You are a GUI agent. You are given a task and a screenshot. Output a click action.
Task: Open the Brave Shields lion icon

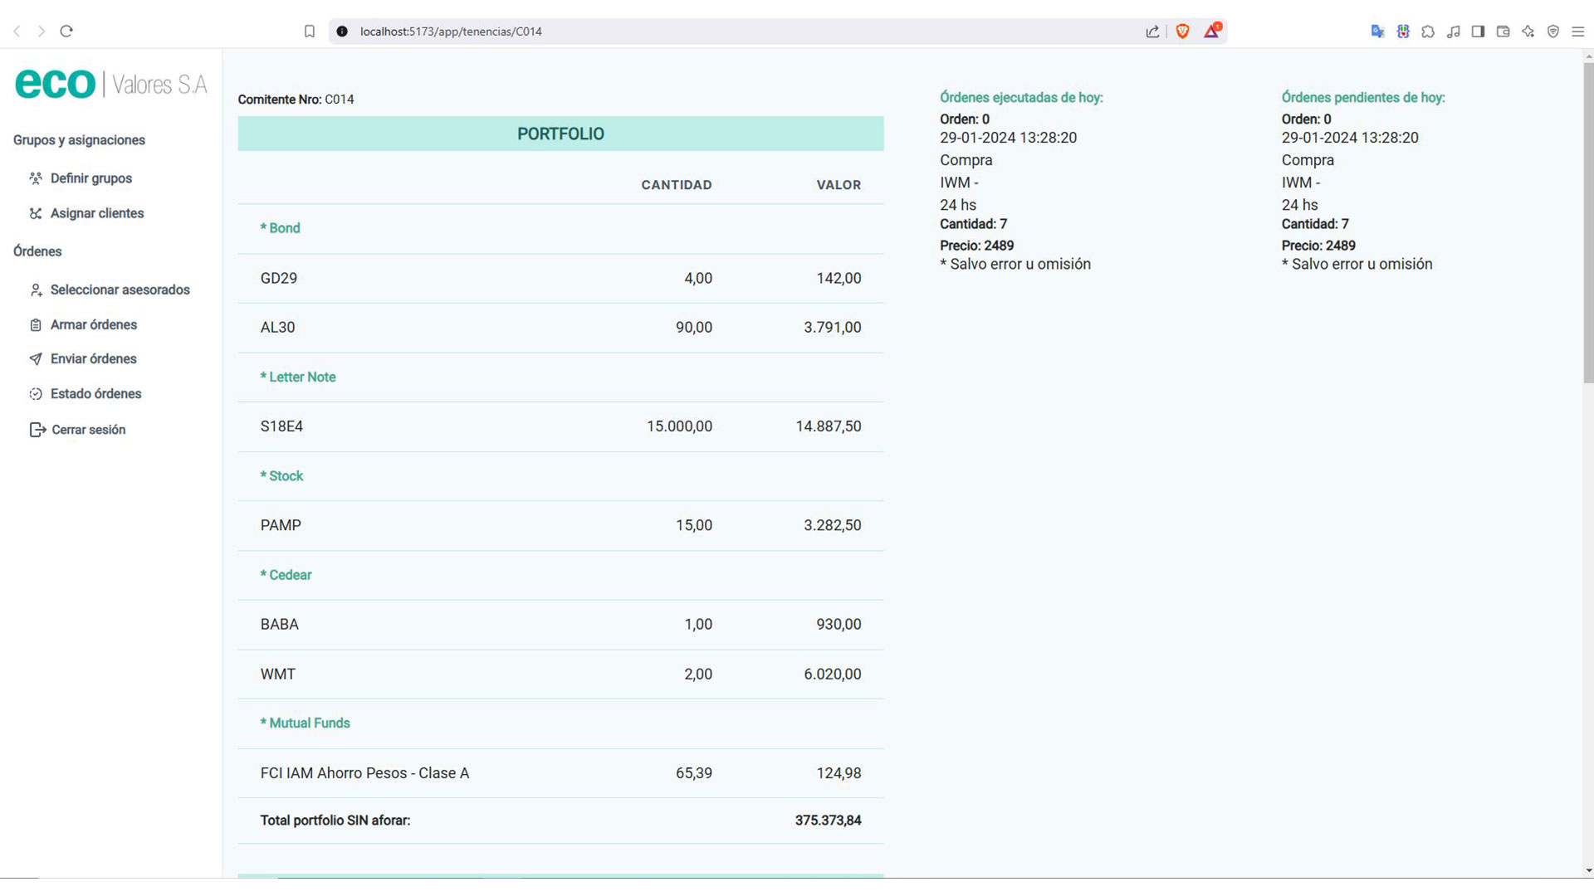(x=1183, y=32)
